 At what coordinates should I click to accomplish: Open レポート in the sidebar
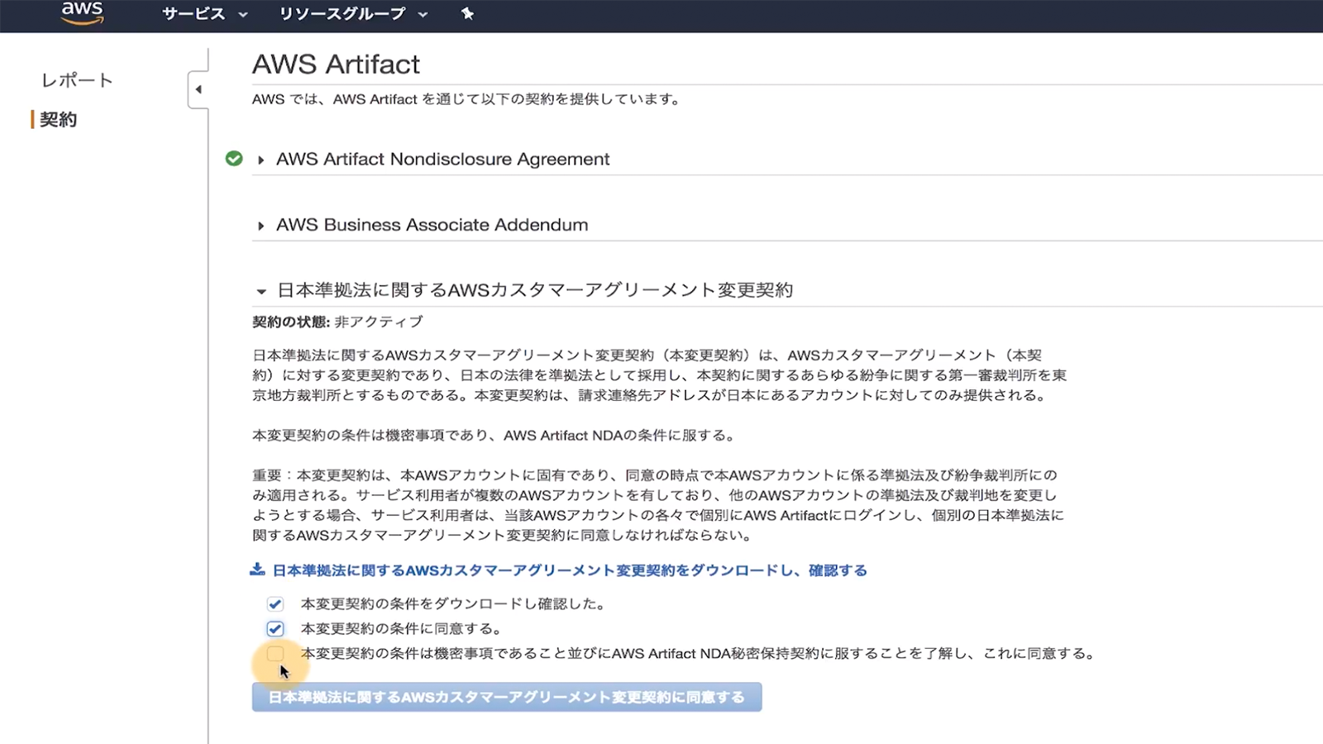77,80
